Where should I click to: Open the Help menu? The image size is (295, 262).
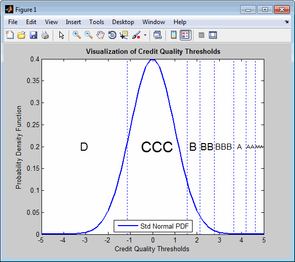(x=180, y=22)
